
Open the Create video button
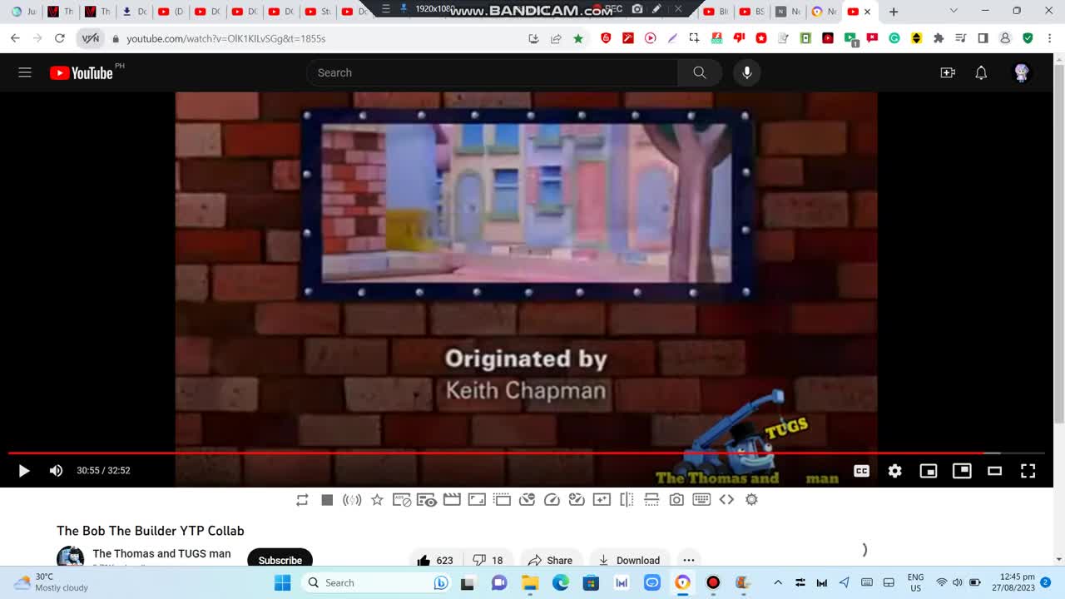[x=948, y=72]
